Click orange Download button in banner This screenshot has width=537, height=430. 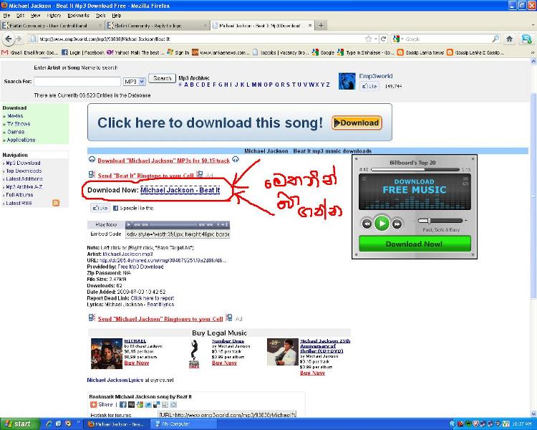(x=357, y=123)
